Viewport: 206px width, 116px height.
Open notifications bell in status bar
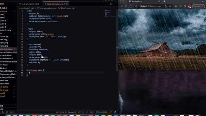115,112
